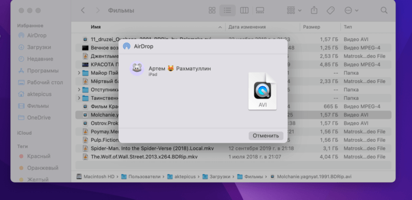Click Molchanie.yagnyat.1991.BDRip.avi in path bar

311,176
